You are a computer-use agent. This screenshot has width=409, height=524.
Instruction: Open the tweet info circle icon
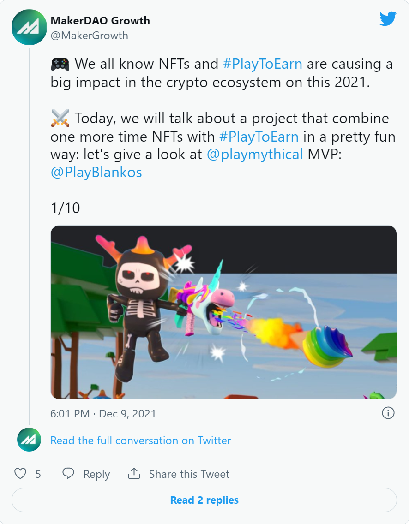(388, 413)
